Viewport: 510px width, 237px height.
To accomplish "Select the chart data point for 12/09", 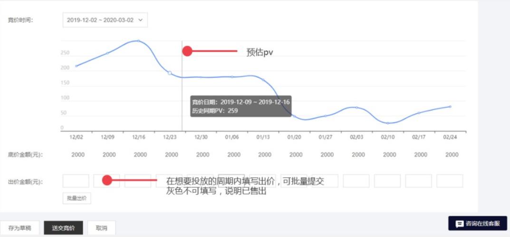I will click(107, 53).
